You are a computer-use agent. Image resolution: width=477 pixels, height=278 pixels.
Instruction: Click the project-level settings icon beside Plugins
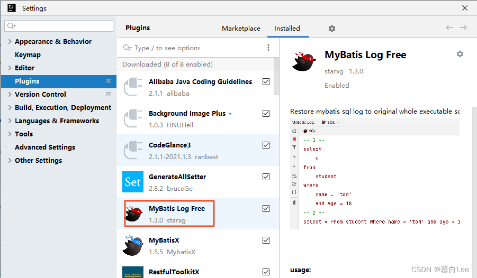click(109, 81)
